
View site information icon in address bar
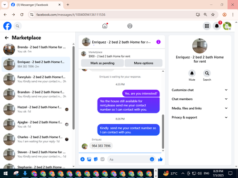coord(32,15)
